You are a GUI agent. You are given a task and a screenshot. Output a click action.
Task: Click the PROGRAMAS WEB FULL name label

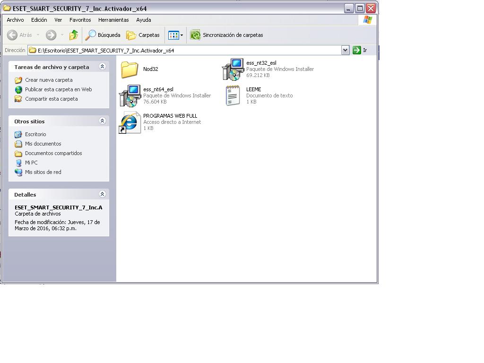[170, 116]
